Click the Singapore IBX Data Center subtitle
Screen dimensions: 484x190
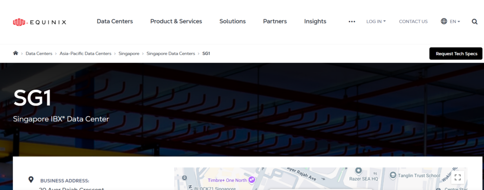61,119
